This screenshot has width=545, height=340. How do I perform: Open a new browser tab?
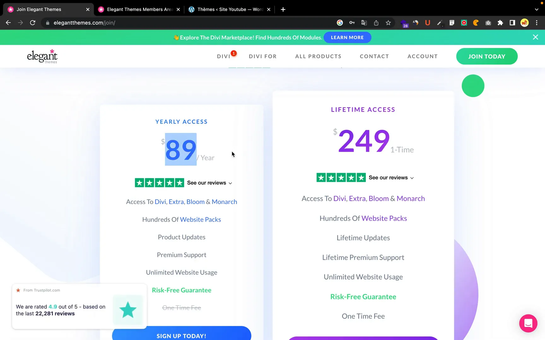point(283,9)
